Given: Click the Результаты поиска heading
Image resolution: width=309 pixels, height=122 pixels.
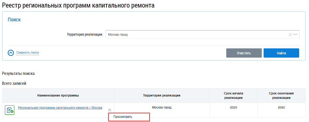Looking at the screenshot, I should pos(18,74).
